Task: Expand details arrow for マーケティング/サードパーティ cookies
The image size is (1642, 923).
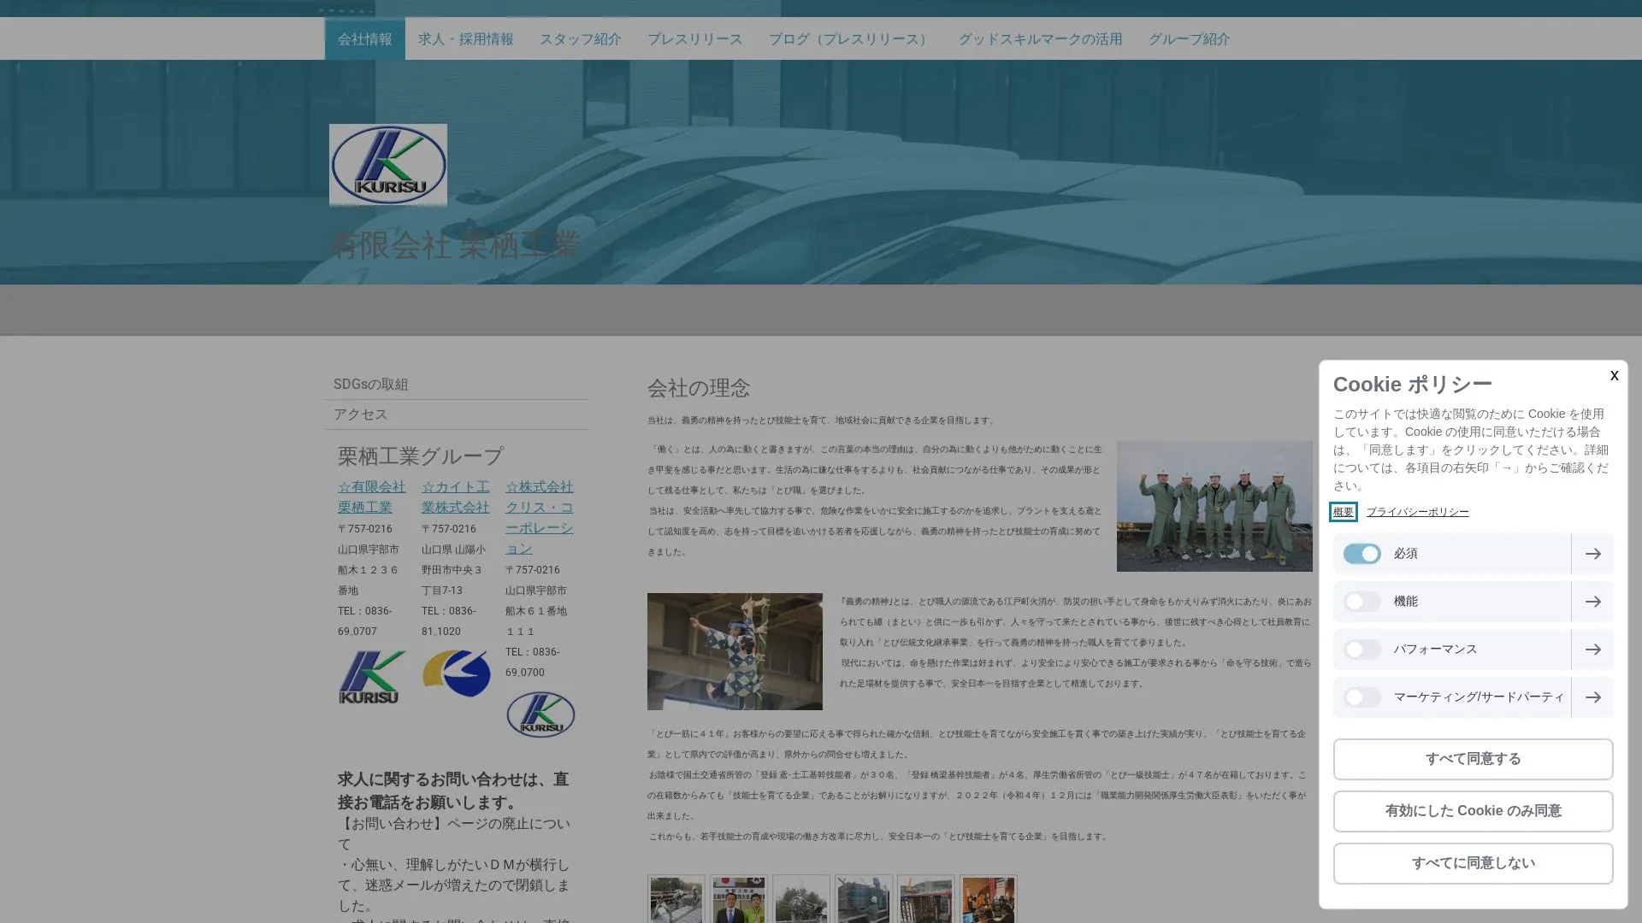Action: pyautogui.click(x=1592, y=697)
